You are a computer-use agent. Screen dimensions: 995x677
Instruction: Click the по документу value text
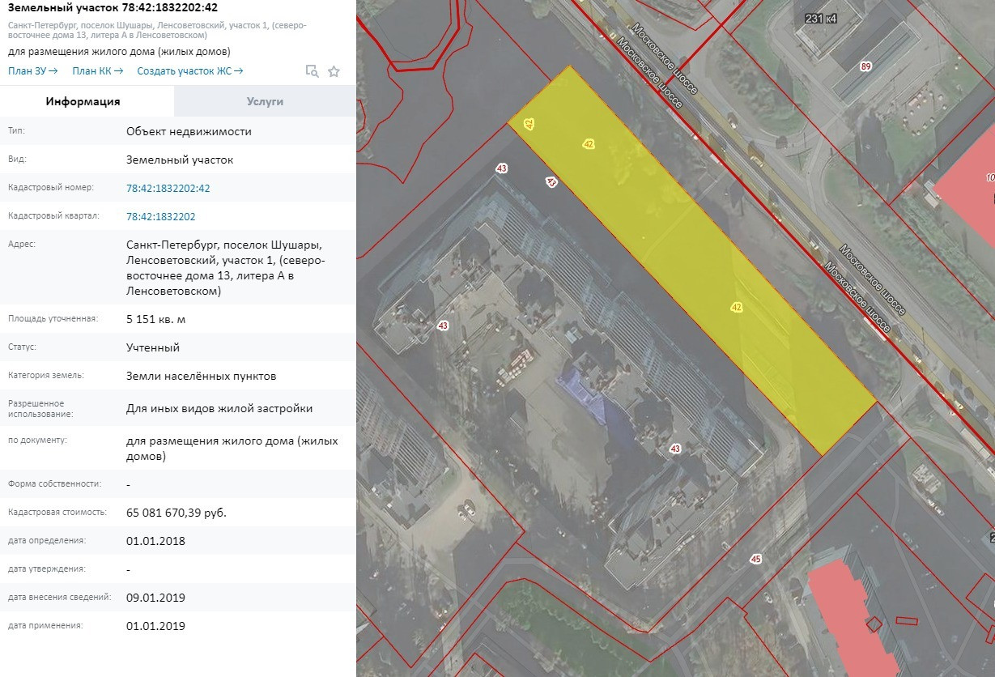pyautogui.click(x=232, y=449)
